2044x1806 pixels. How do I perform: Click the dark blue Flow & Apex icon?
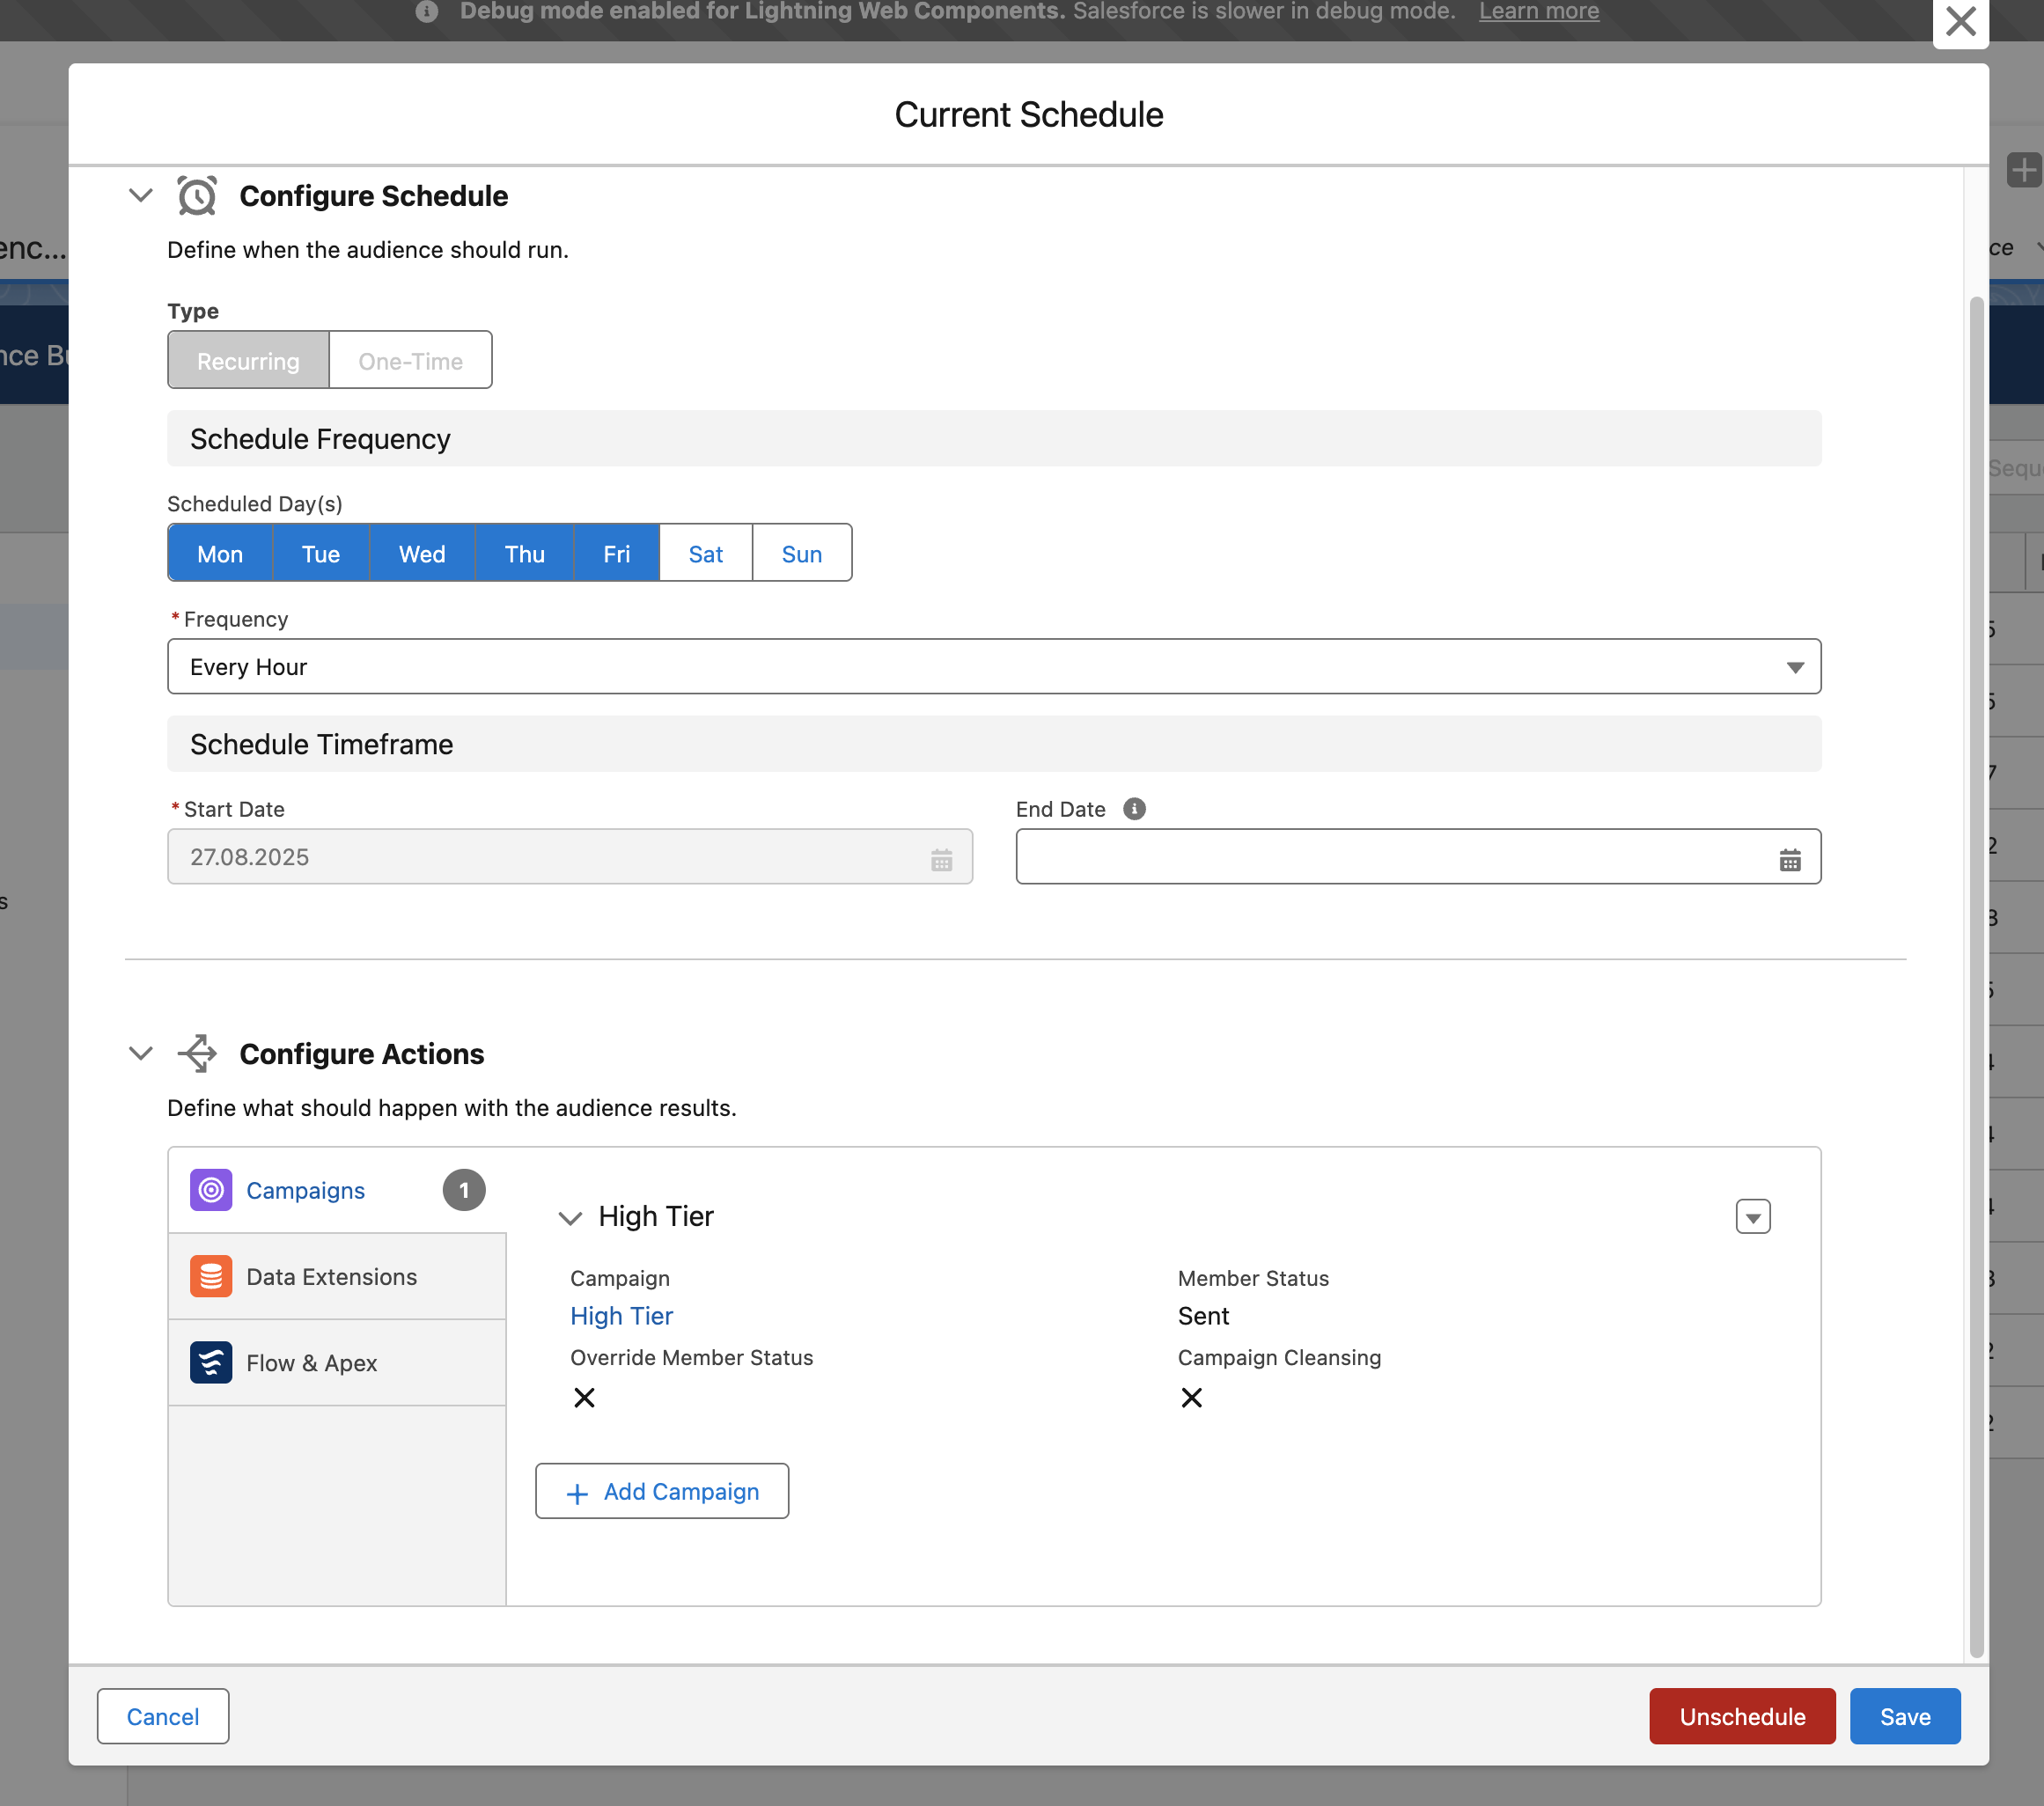pyautogui.click(x=211, y=1362)
